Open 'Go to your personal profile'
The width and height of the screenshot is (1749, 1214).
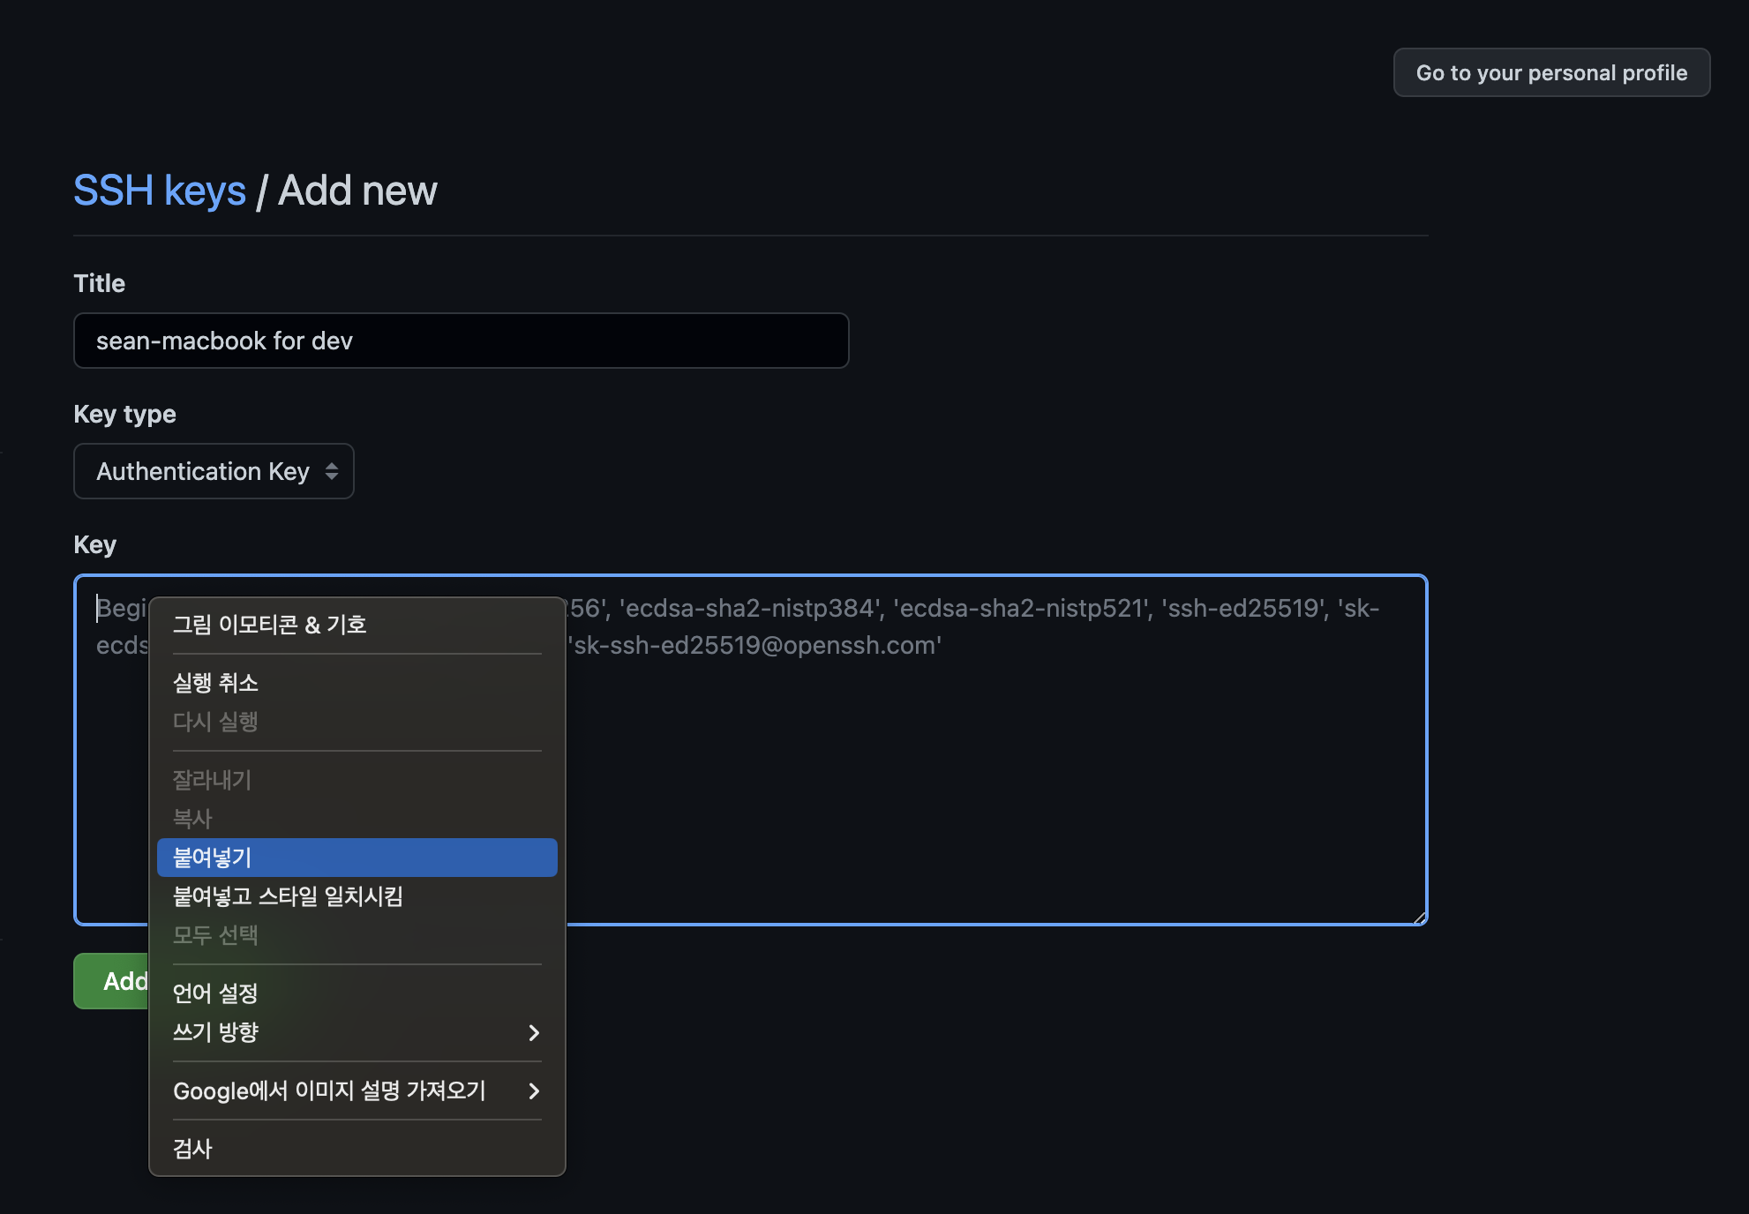tap(1550, 73)
